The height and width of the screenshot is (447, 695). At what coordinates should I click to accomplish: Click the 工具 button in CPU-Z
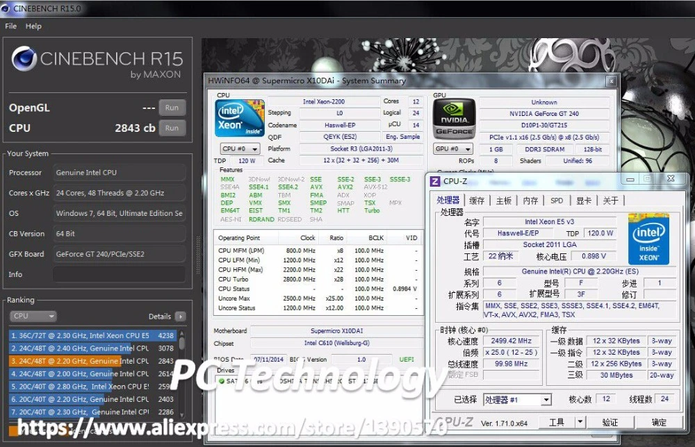(556, 423)
